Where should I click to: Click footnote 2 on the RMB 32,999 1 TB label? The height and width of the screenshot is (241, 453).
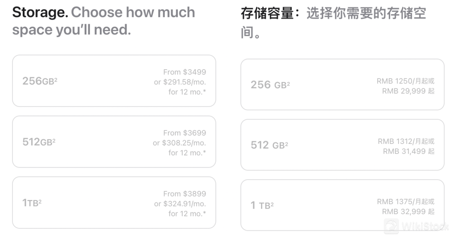click(x=272, y=203)
